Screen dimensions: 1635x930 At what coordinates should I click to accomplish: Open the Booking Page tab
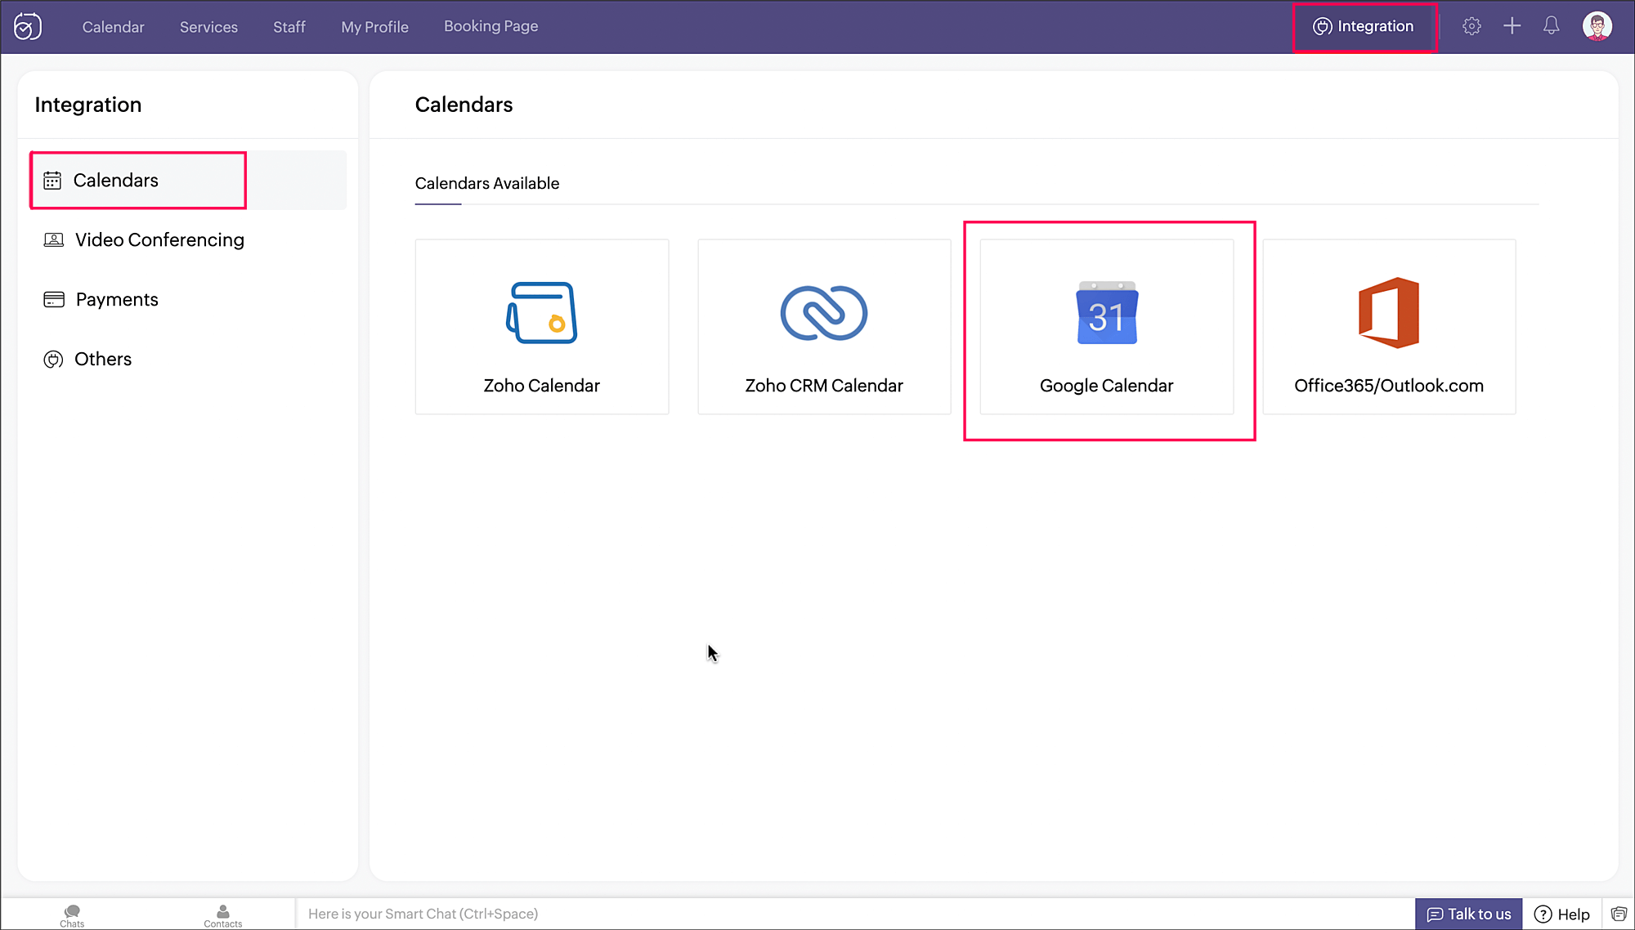point(490,26)
